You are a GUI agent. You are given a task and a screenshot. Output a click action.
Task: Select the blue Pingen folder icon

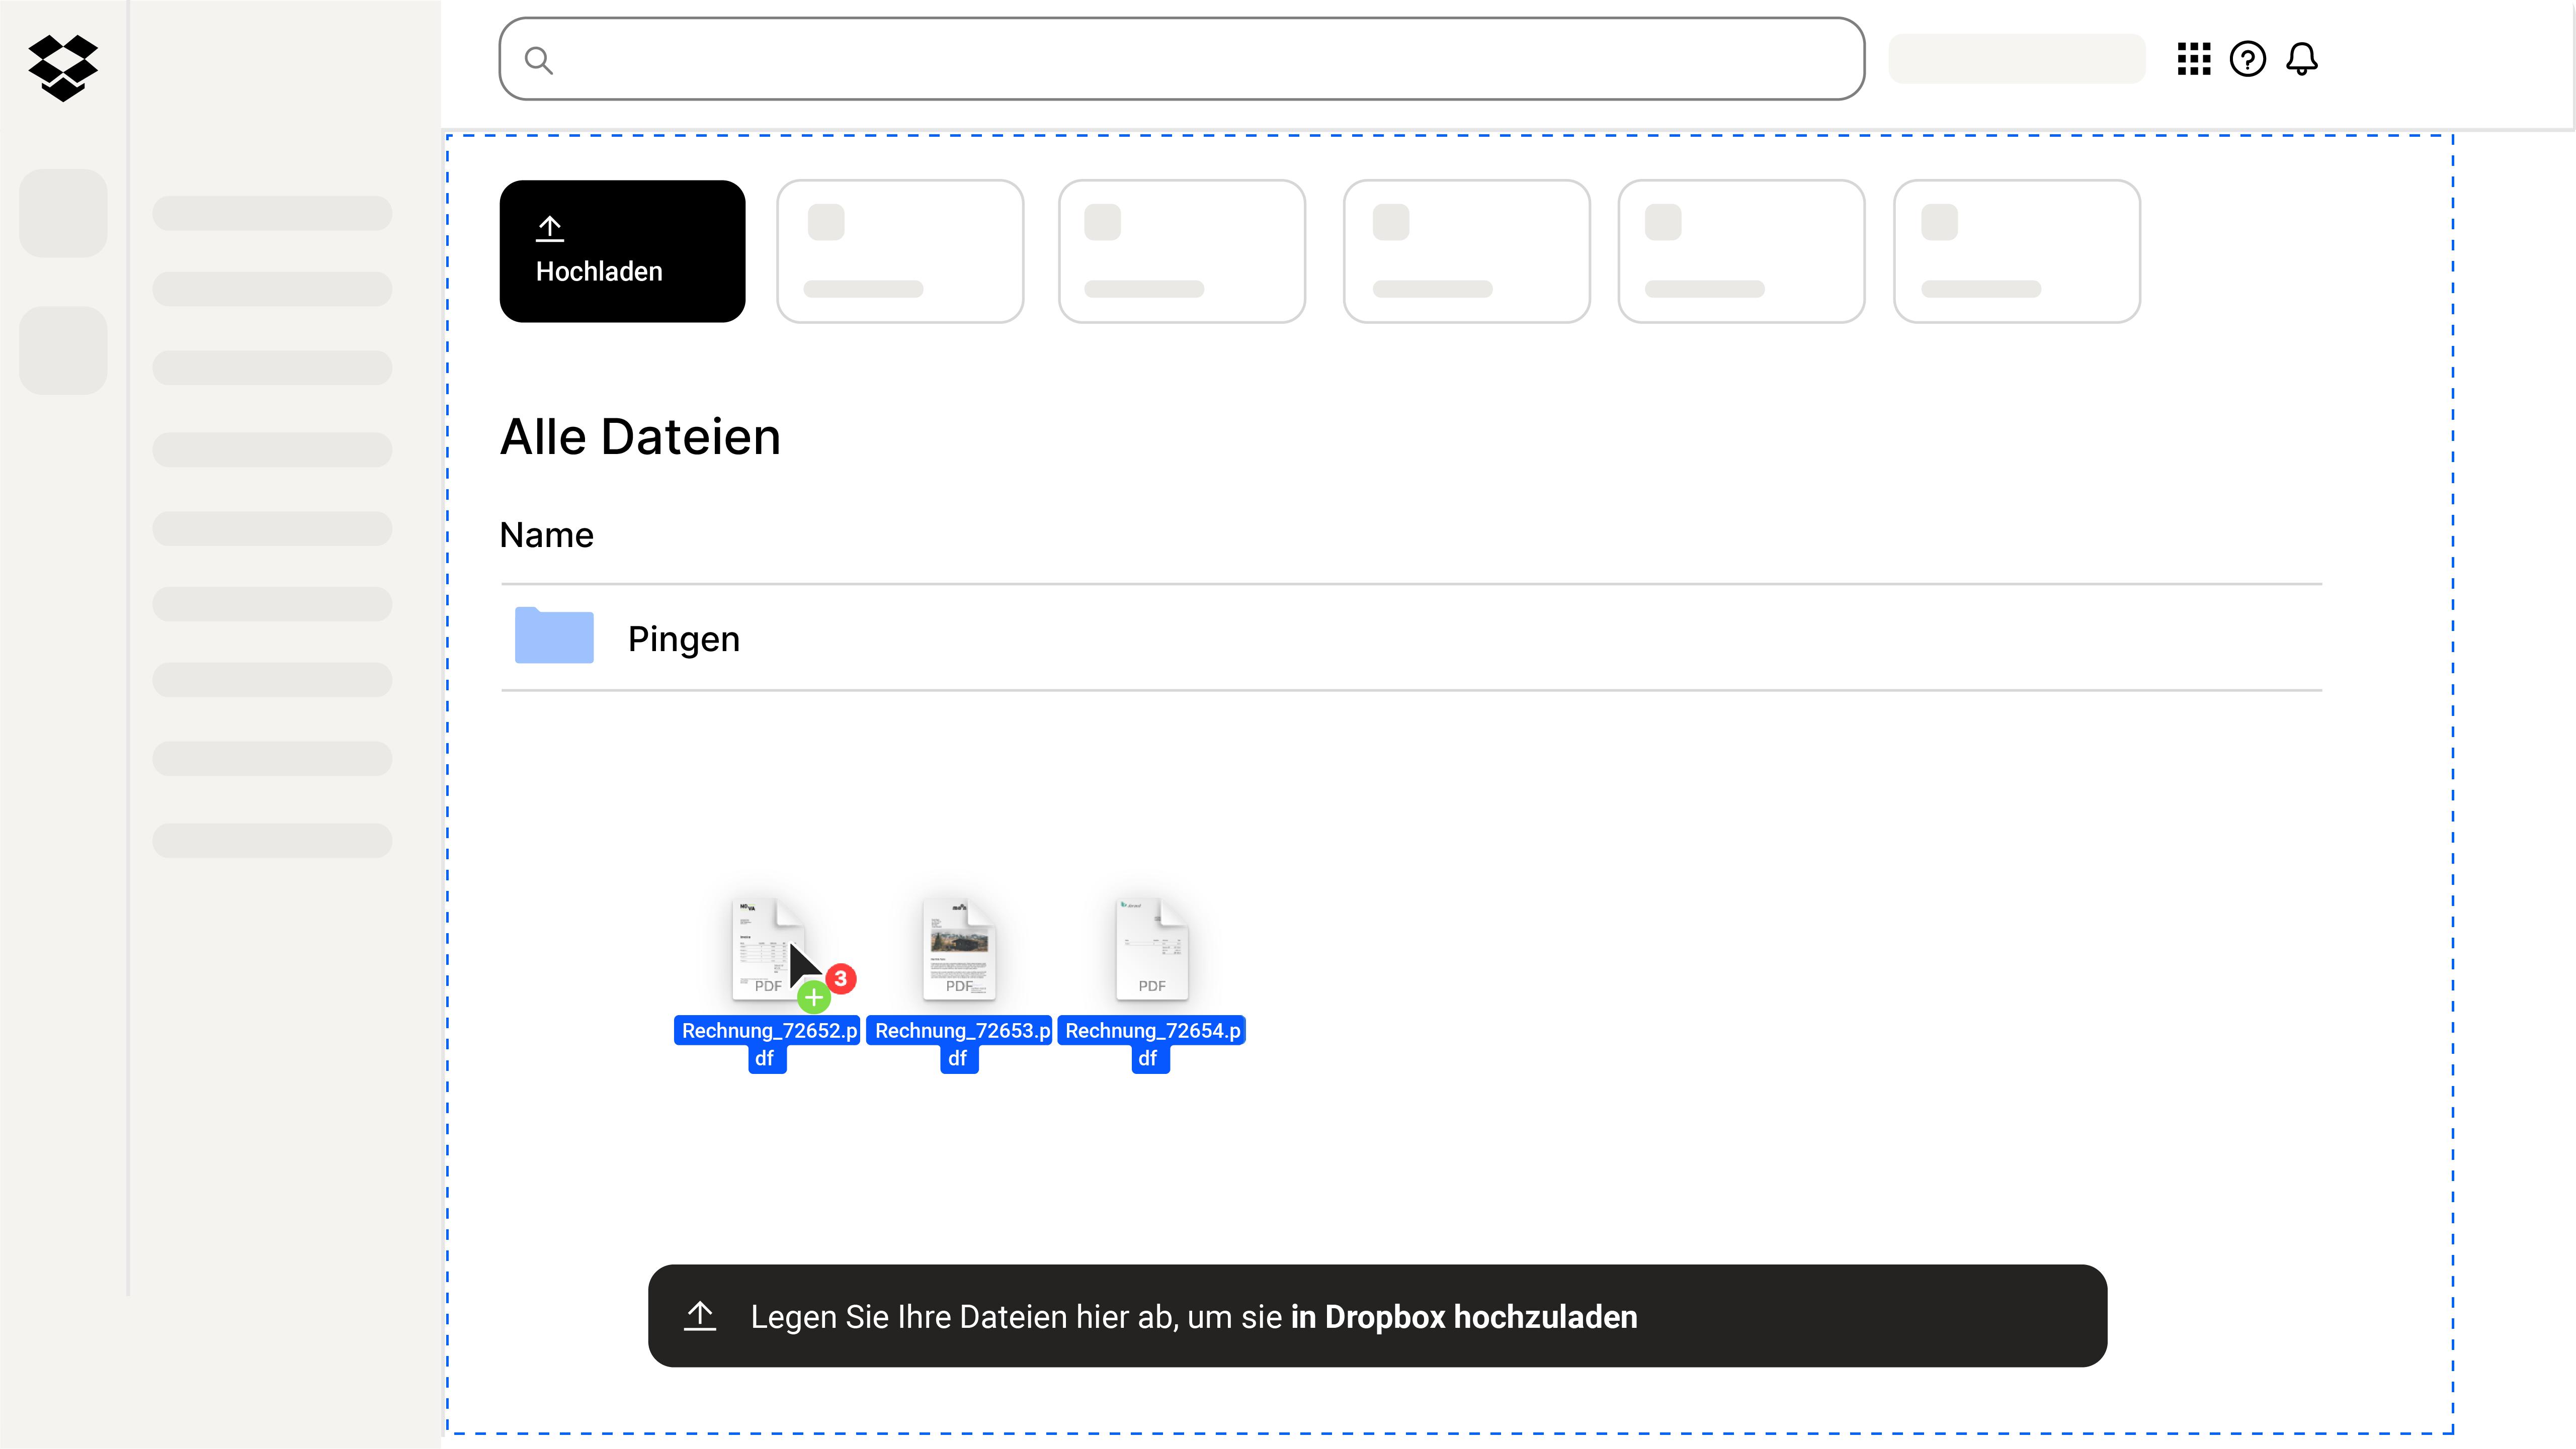click(x=554, y=636)
